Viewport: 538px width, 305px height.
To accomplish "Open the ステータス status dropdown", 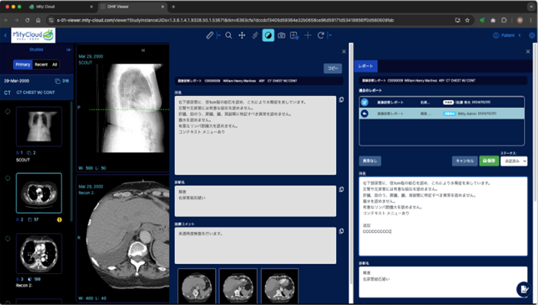I will [514, 161].
